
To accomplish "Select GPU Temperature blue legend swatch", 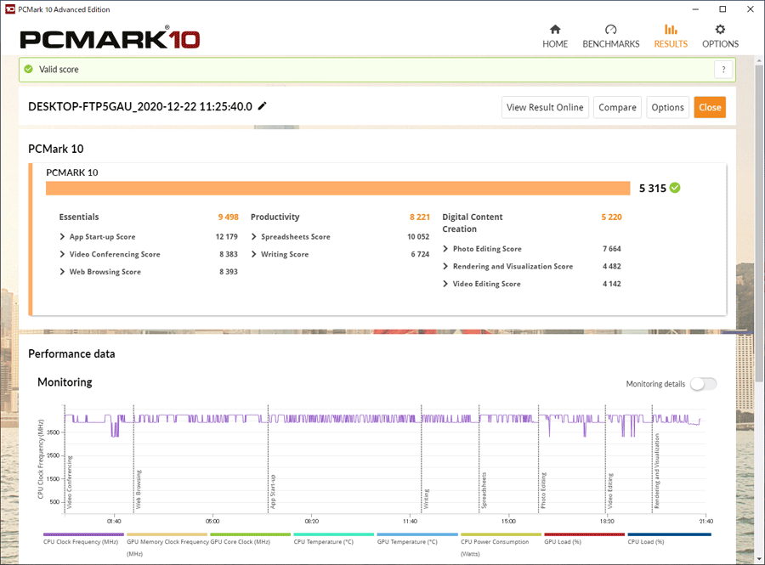I will (x=417, y=534).
